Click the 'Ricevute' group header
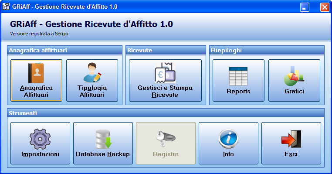This screenshot has width=332, height=174. click(x=166, y=50)
